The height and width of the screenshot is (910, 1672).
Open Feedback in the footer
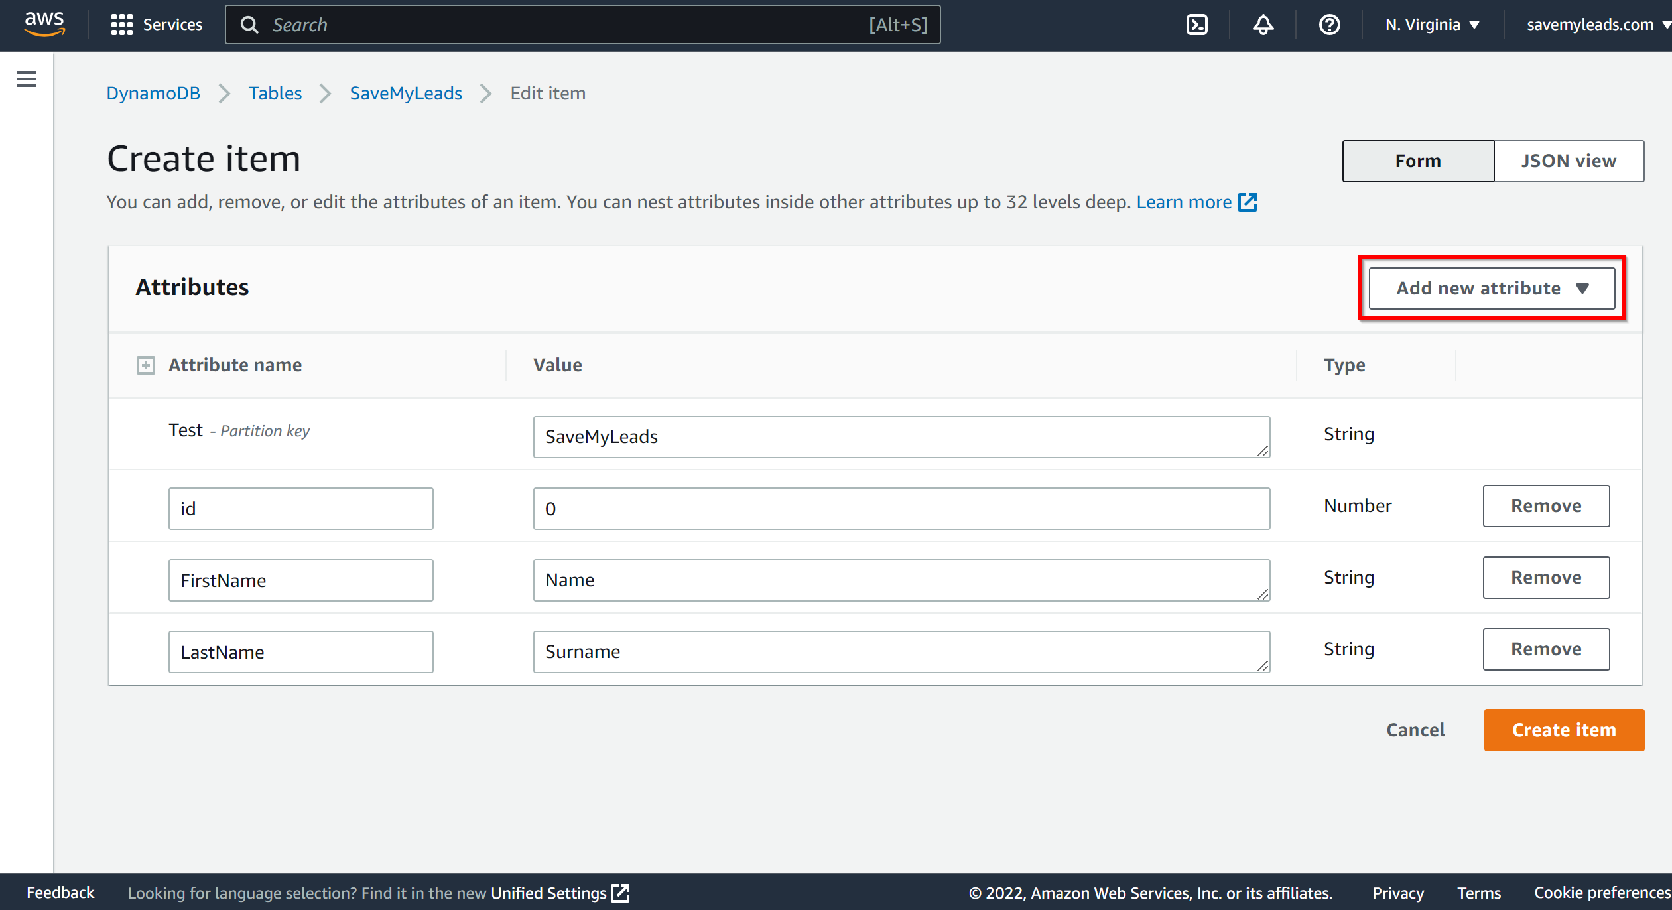(x=60, y=892)
